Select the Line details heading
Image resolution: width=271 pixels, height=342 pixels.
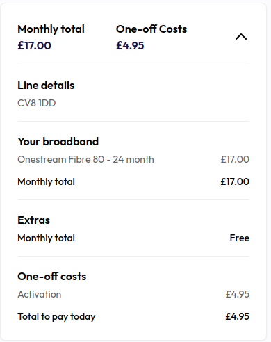(46, 85)
